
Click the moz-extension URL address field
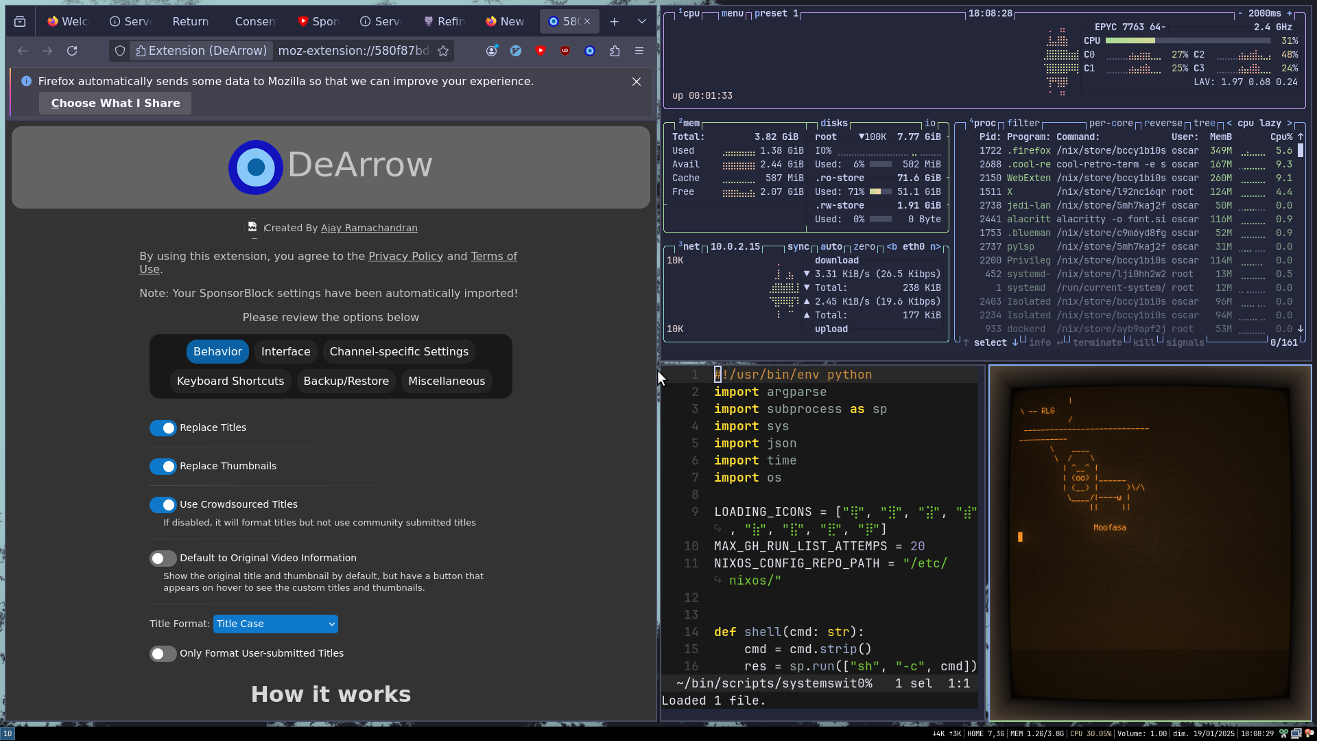354,51
